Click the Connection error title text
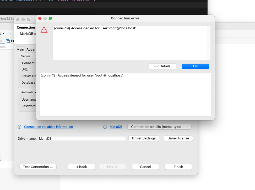Image resolution: width=255 pixels, height=190 pixels. click(125, 18)
